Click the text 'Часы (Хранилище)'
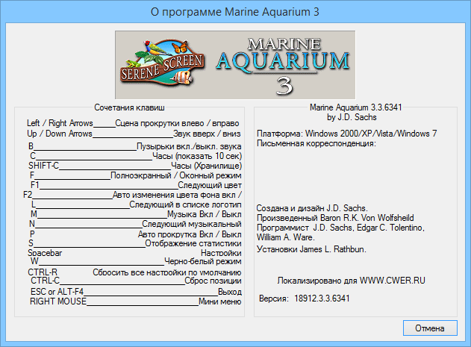Screen dimensions: 471x347 [206, 166]
